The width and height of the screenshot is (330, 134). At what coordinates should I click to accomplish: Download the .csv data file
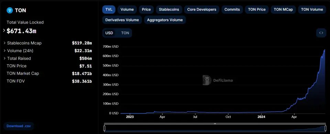19,126
